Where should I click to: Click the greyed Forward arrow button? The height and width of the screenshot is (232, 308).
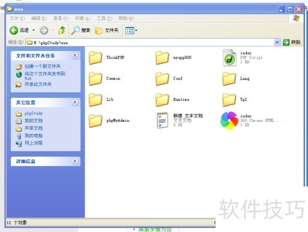click(x=44, y=30)
